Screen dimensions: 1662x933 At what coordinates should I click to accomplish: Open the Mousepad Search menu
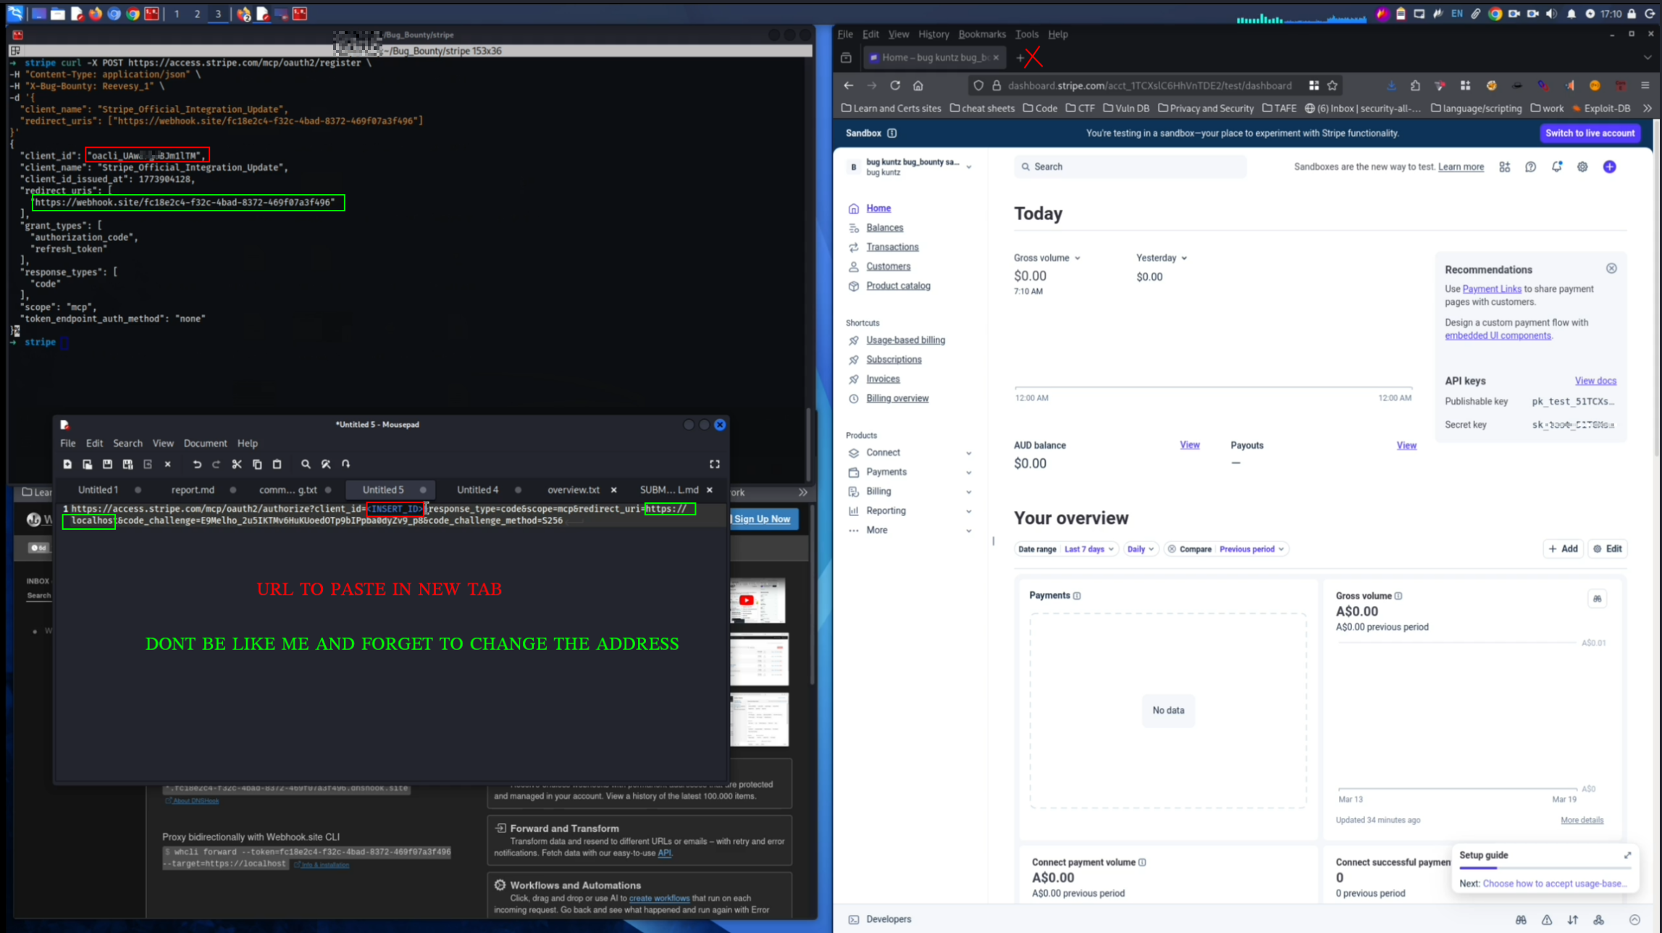(127, 443)
